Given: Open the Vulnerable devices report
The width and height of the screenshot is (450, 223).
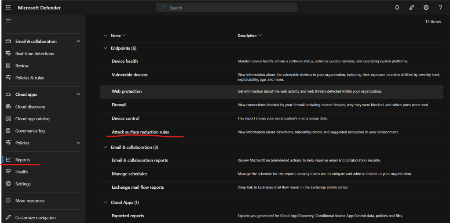Looking at the screenshot, I should pos(130,75).
